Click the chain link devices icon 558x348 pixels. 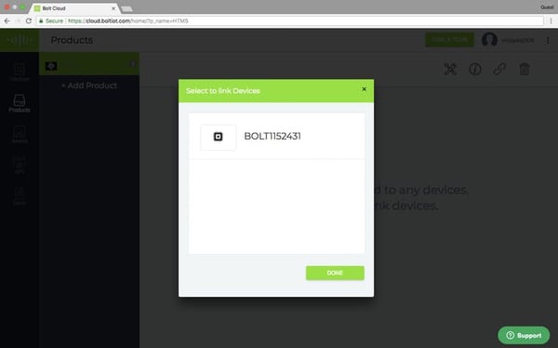pyautogui.click(x=499, y=69)
